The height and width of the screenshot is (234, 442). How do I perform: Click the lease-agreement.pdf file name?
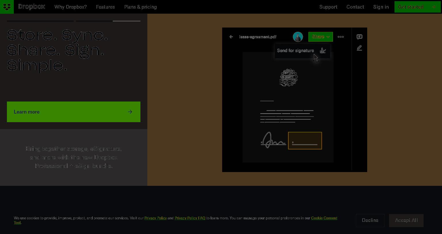(258, 37)
